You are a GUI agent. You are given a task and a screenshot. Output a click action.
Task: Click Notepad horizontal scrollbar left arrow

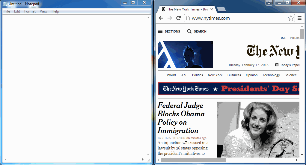coord(5,159)
